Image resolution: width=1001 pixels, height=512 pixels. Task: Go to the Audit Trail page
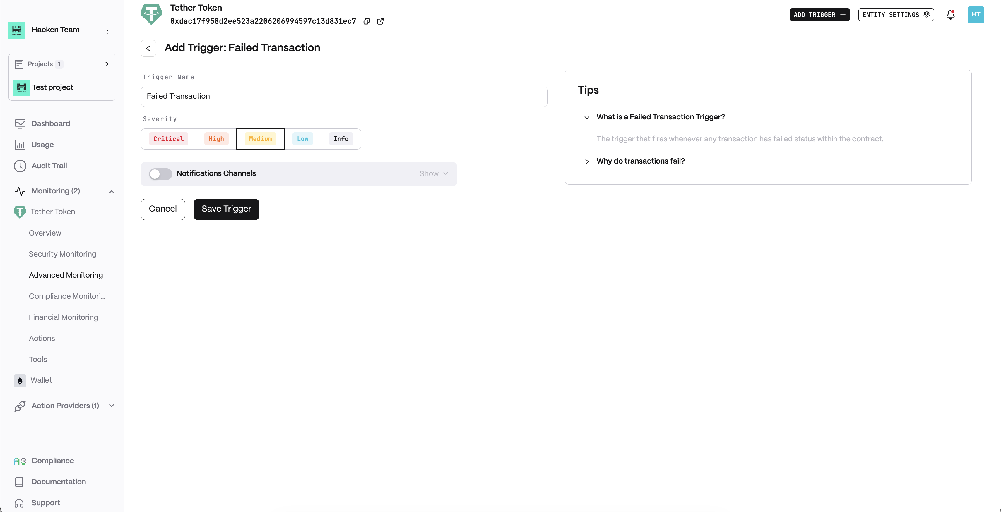49,166
